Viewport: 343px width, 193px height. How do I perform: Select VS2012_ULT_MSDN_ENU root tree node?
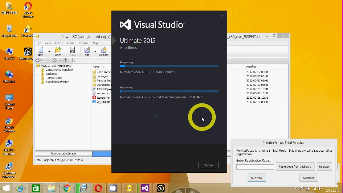(56, 66)
